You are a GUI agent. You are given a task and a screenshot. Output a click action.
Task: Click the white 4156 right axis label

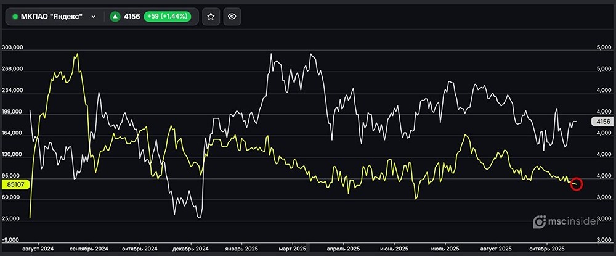pyautogui.click(x=603, y=122)
